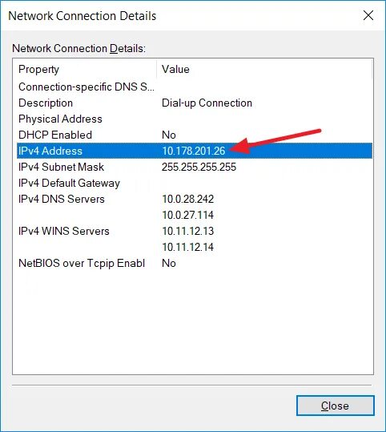
Task: Select the IPv4 Address row
Action: click(195, 151)
